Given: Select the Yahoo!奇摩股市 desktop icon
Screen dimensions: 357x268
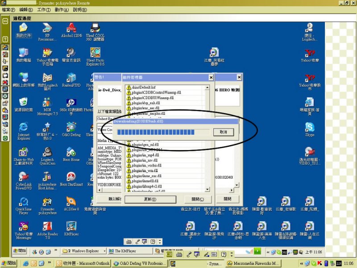Looking at the screenshot, I should tap(310, 82).
